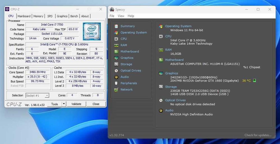Click the RAM stick icon in Speccy sidebar
280x144 pixels.
116,45
